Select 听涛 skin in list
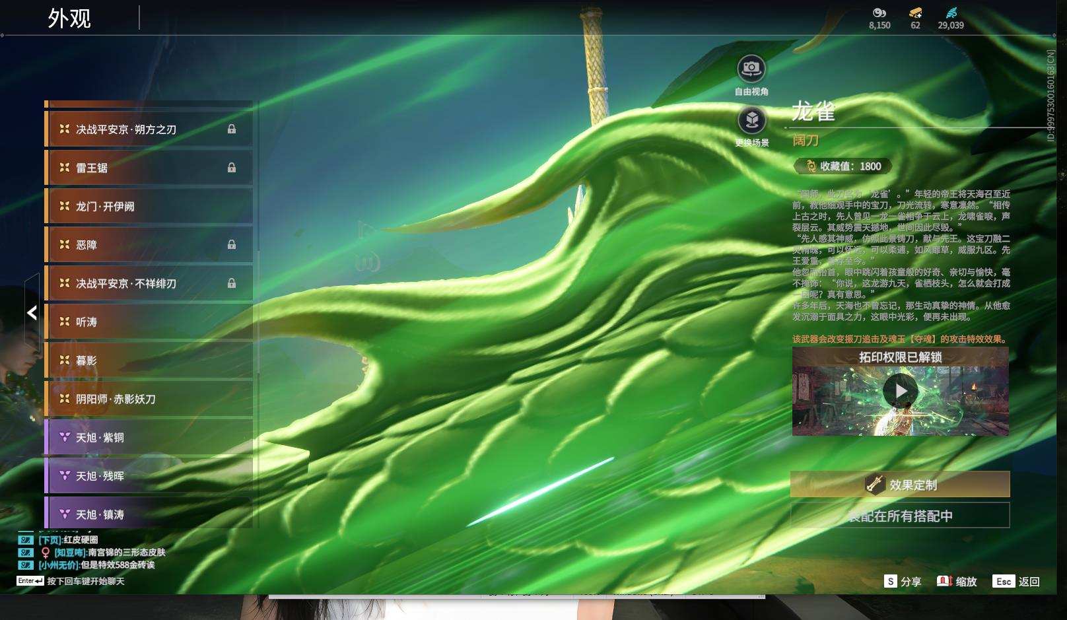The image size is (1067, 620). pyautogui.click(x=149, y=322)
